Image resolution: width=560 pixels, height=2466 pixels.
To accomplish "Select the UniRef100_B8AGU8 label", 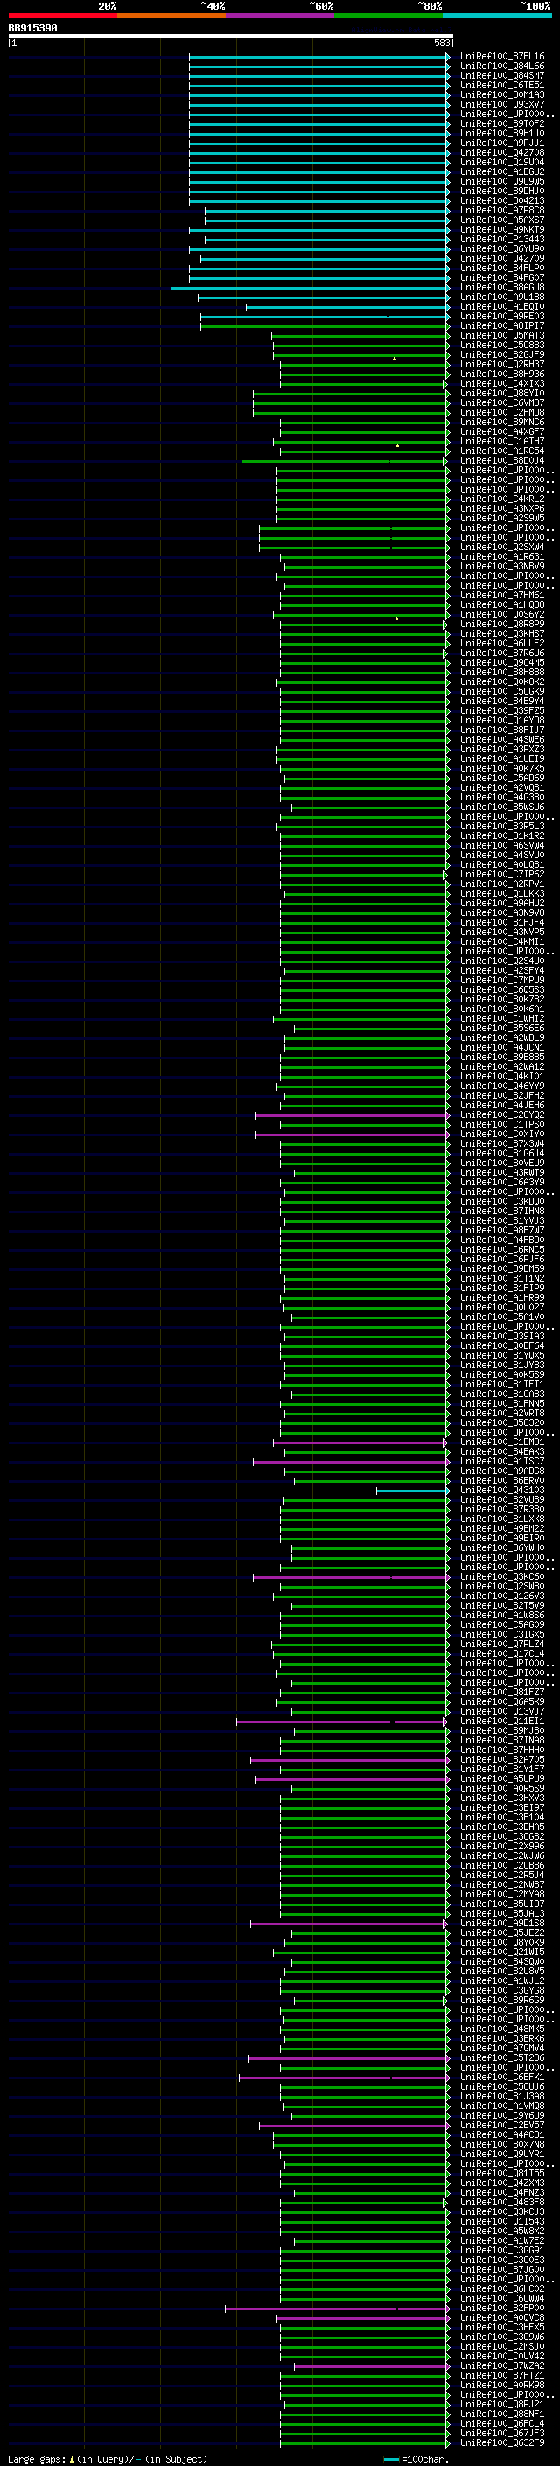I will [502, 287].
